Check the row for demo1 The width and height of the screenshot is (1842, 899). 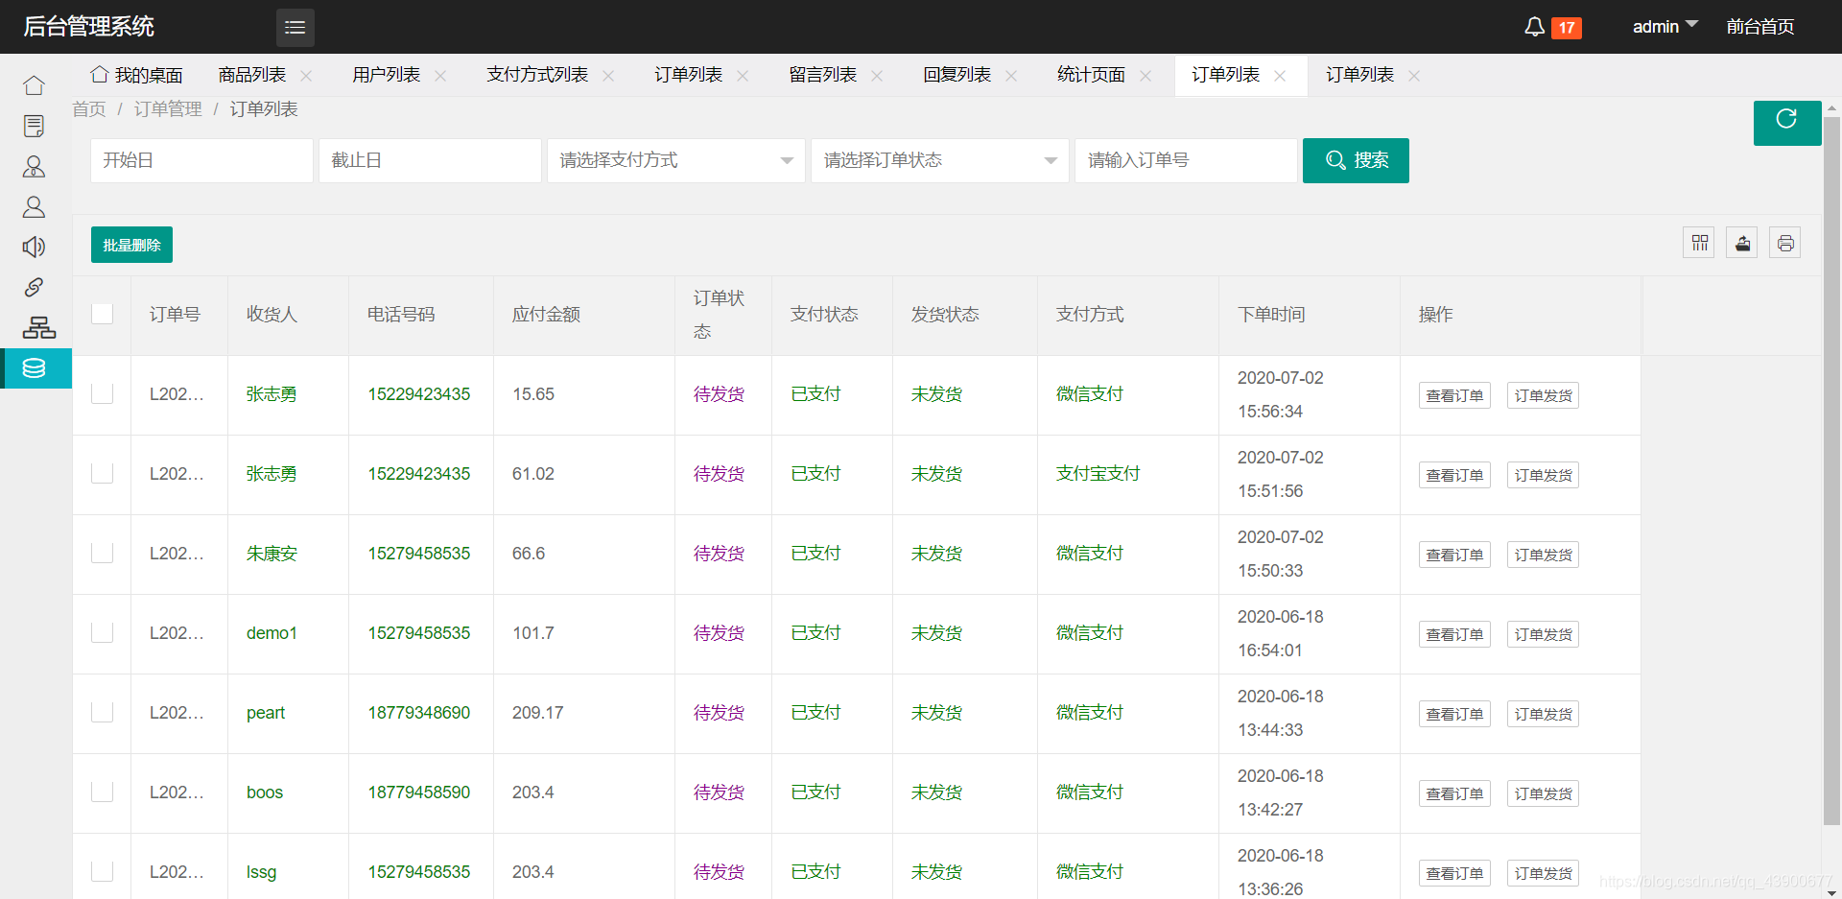(x=102, y=632)
